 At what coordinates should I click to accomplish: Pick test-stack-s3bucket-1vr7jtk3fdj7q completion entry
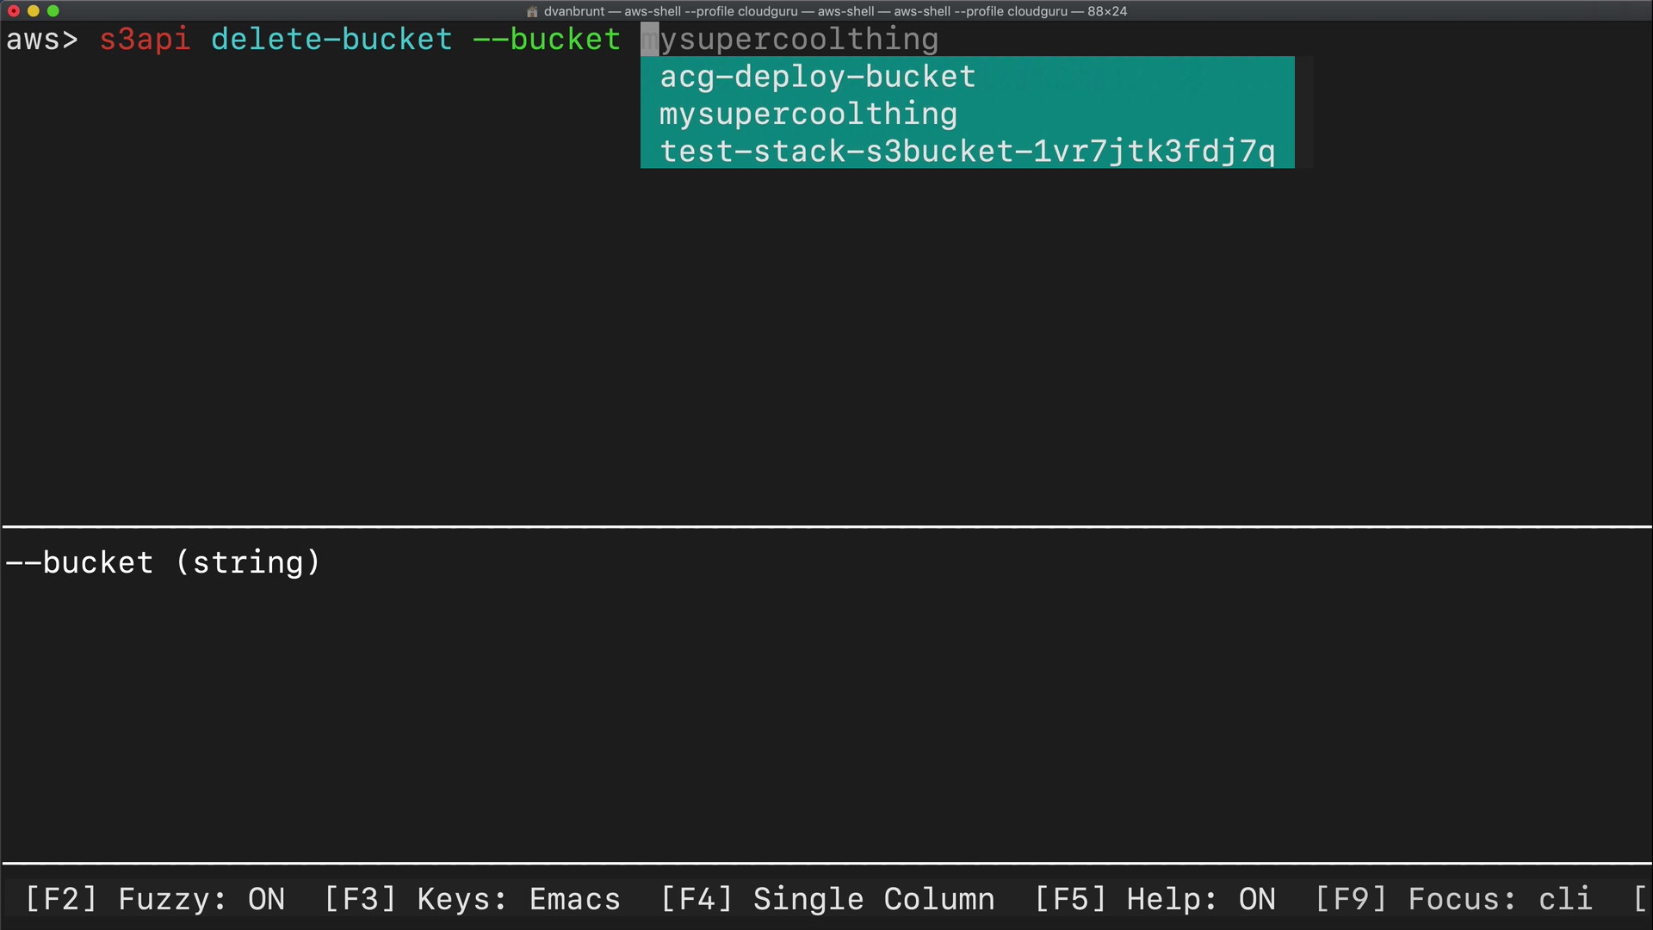coord(967,152)
